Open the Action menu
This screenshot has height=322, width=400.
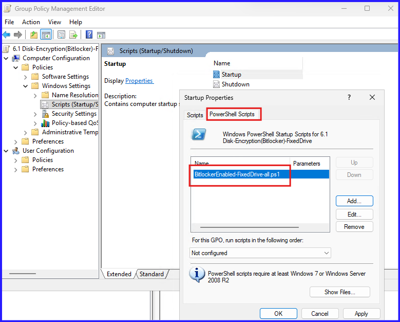[x=31, y=22]
